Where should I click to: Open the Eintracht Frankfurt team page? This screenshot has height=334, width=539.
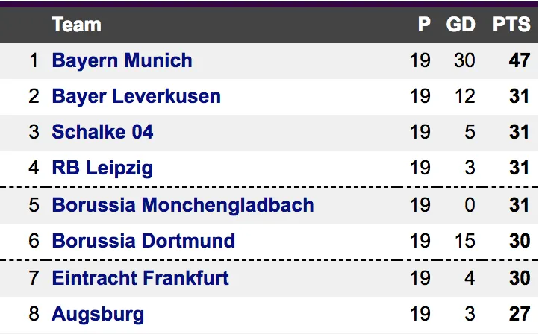(x=140, y=278)
